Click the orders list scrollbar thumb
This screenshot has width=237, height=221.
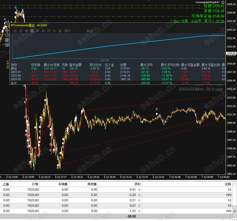point(234,211)
